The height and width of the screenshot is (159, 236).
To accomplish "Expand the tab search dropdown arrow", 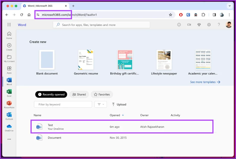I will point(230,6).
